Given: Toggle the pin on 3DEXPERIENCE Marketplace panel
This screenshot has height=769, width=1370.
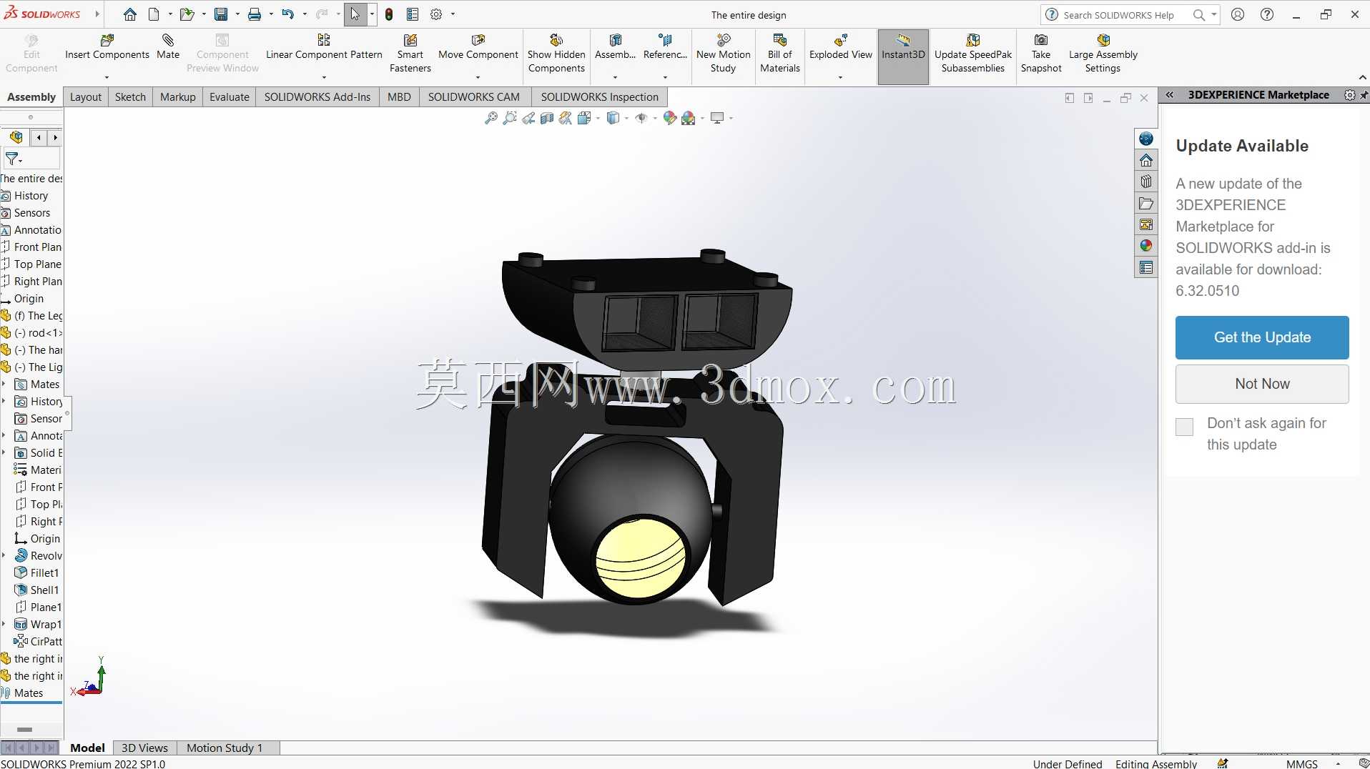Looking at the screenshot, I should click(x=1364, y=95).
